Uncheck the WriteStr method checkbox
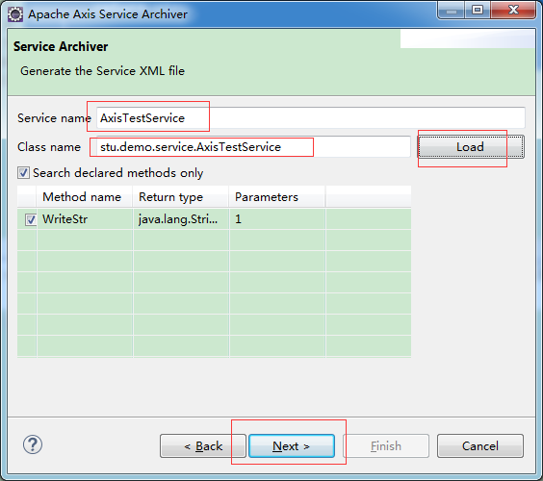Viewport: 543px width, 481px height. tap(31, 219)
